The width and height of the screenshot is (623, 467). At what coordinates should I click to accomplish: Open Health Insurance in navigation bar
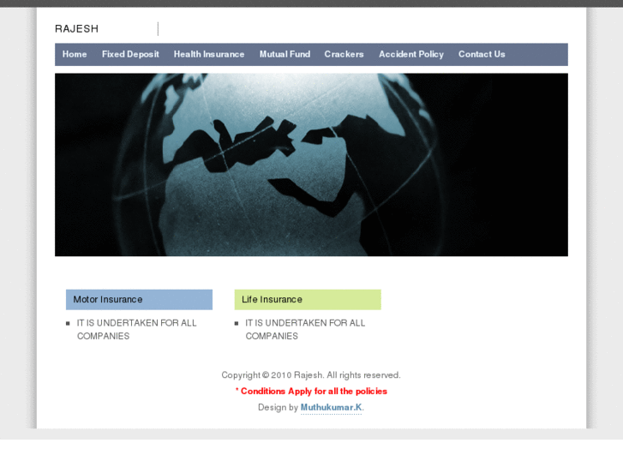point(209,55)
